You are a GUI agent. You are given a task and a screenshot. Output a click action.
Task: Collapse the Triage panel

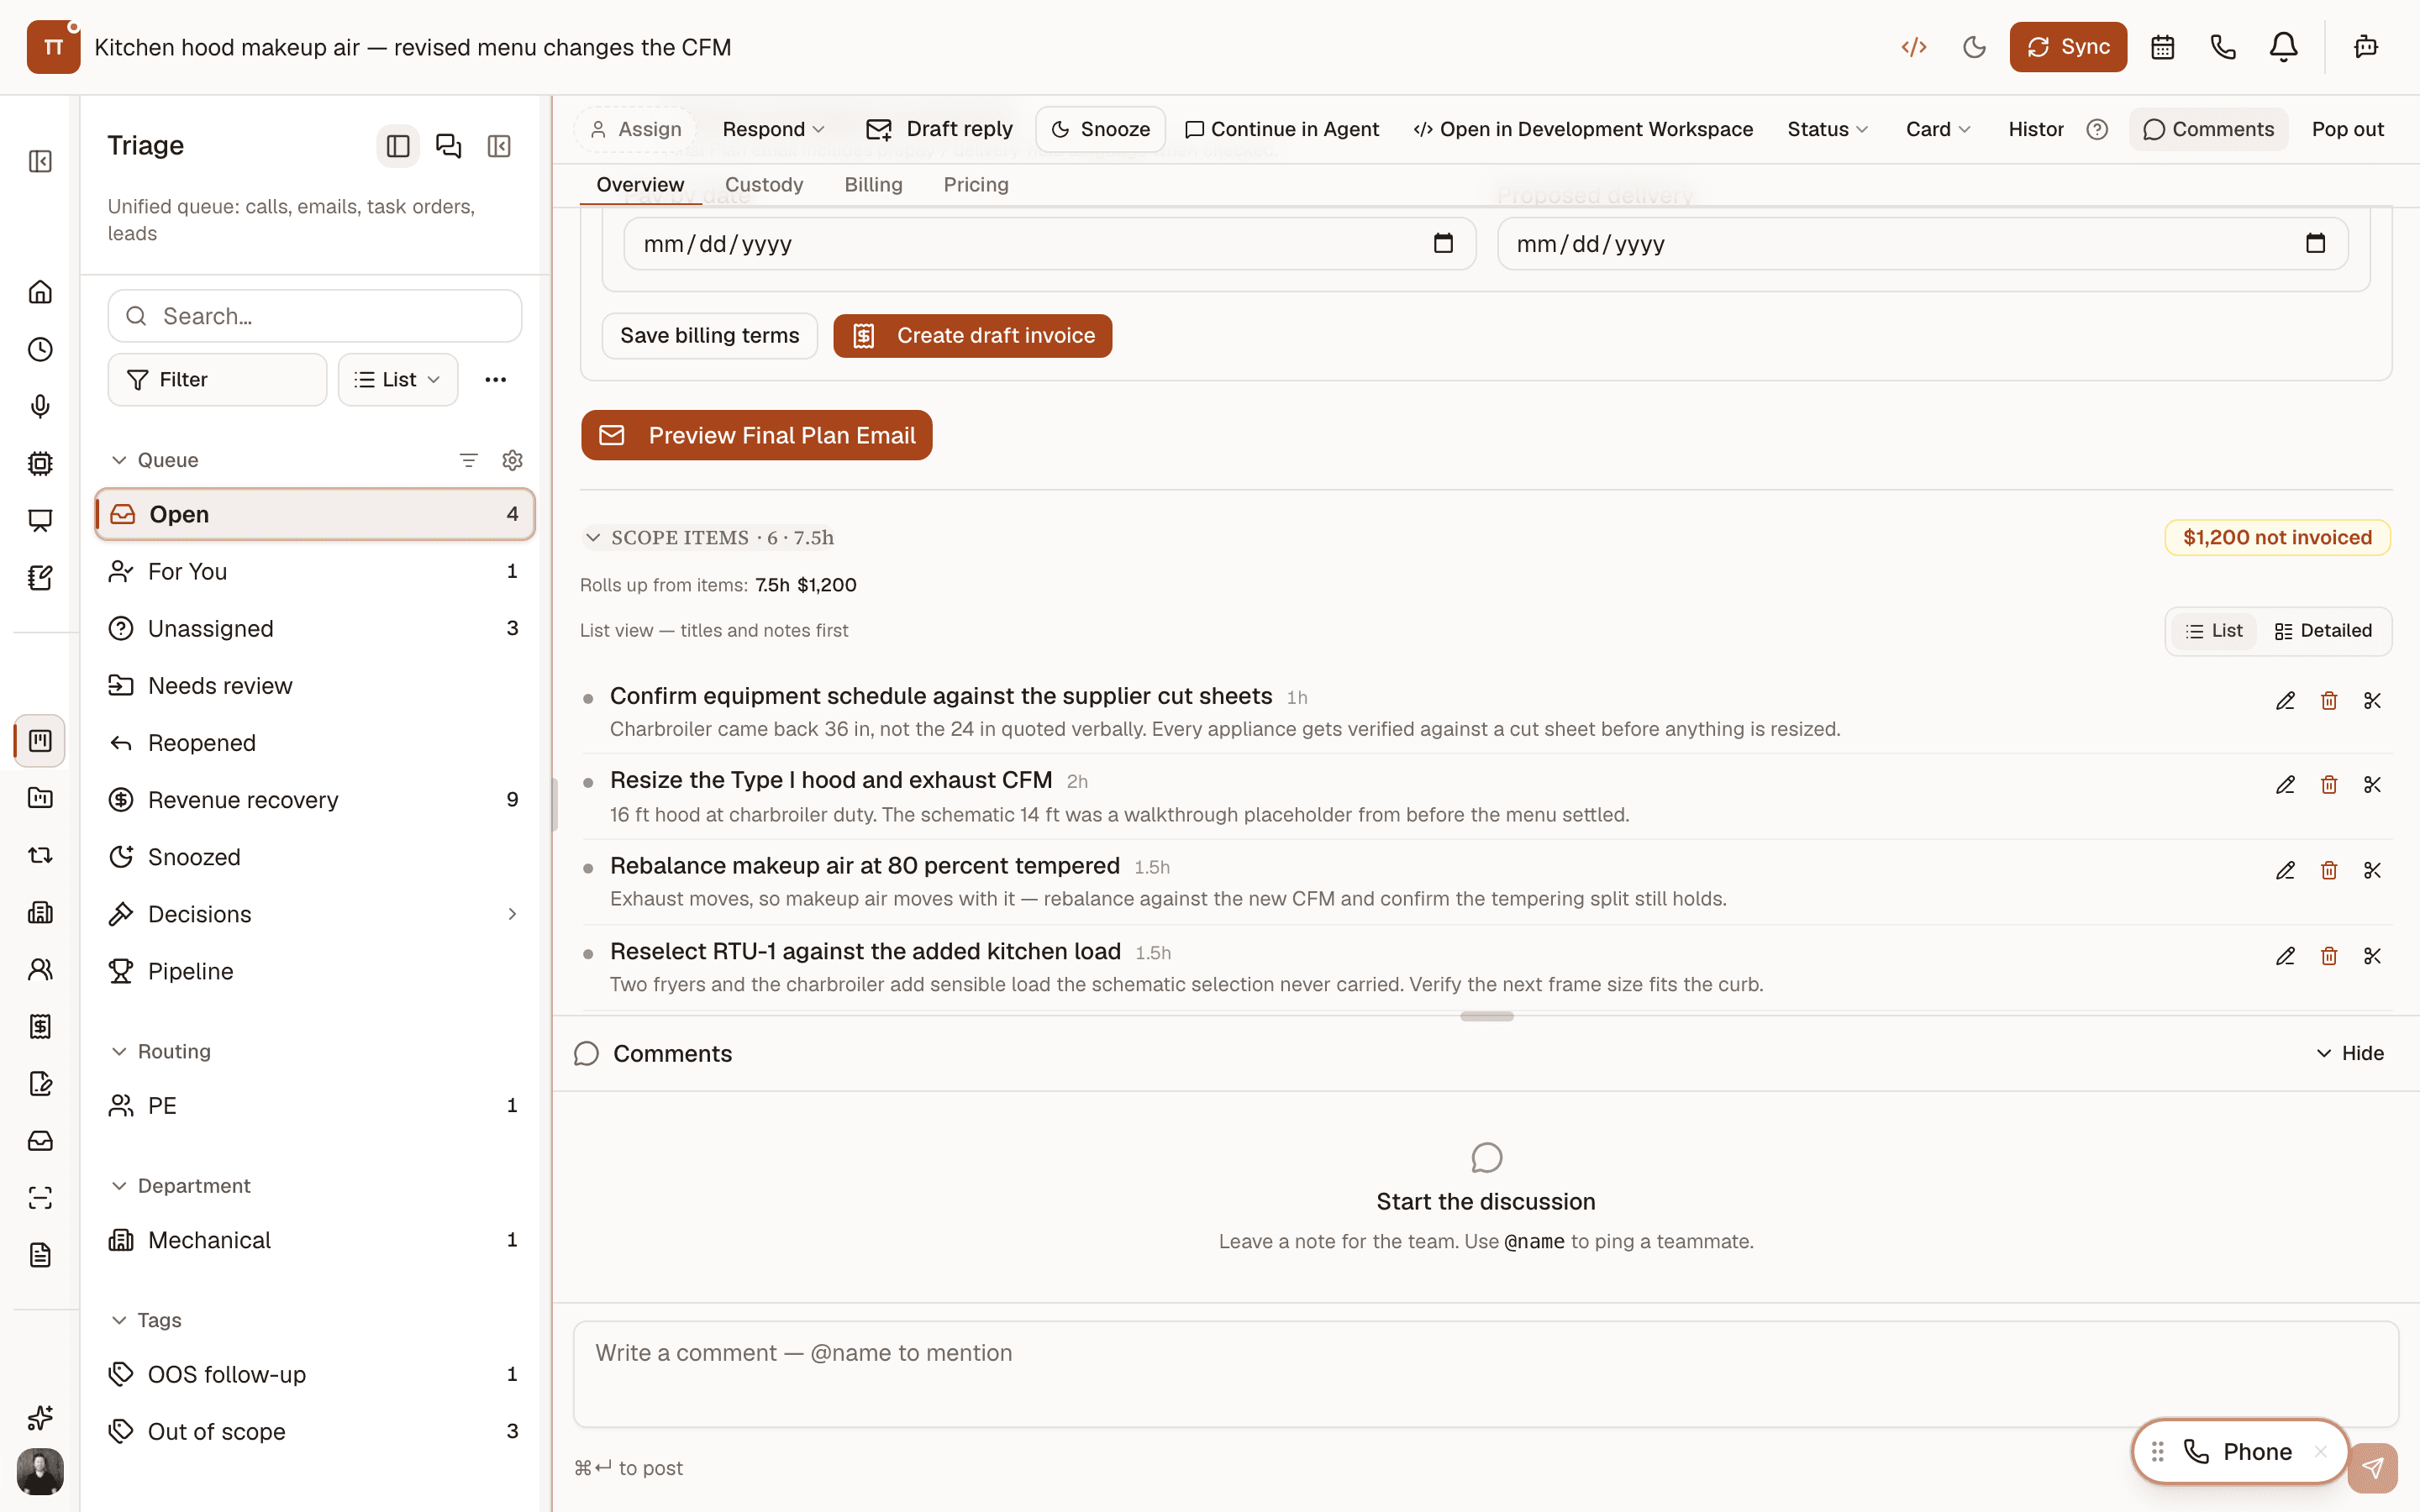[x=499, y=146]
